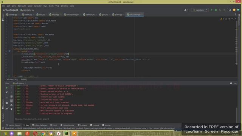
Task: Jump to the next highlighted problem arrow
Action: click(x=235, y=19)
